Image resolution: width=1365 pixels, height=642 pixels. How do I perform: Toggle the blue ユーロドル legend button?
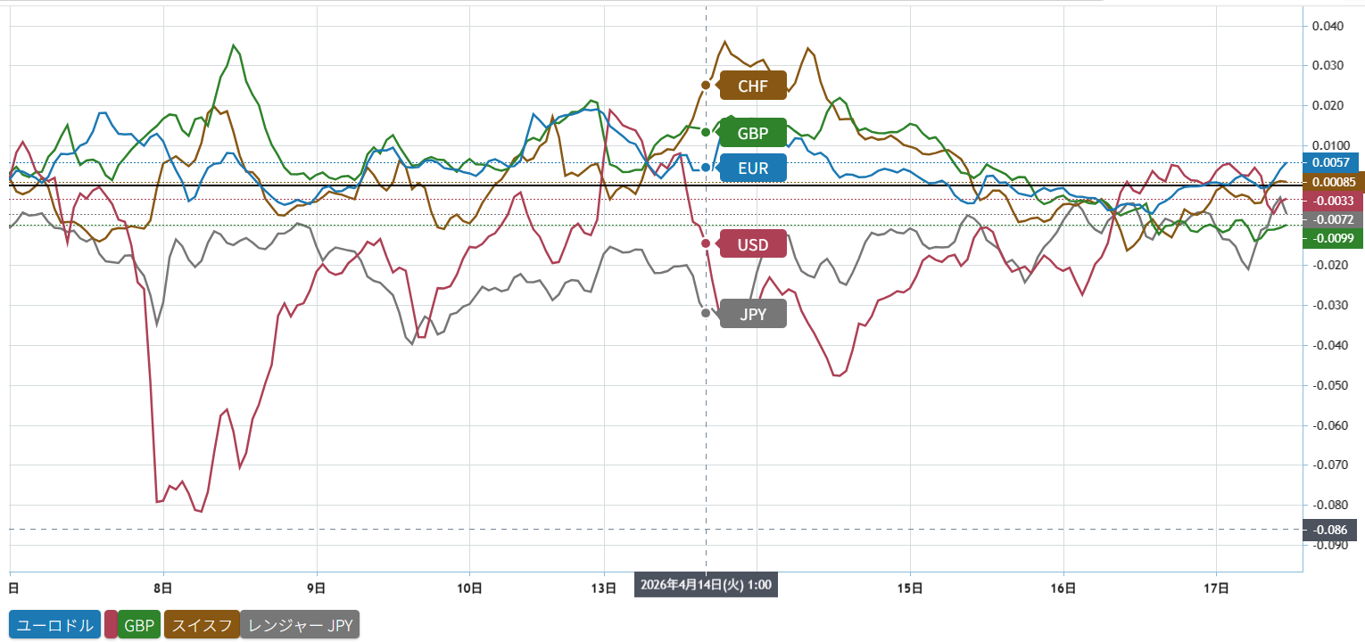tap(54, 625)
